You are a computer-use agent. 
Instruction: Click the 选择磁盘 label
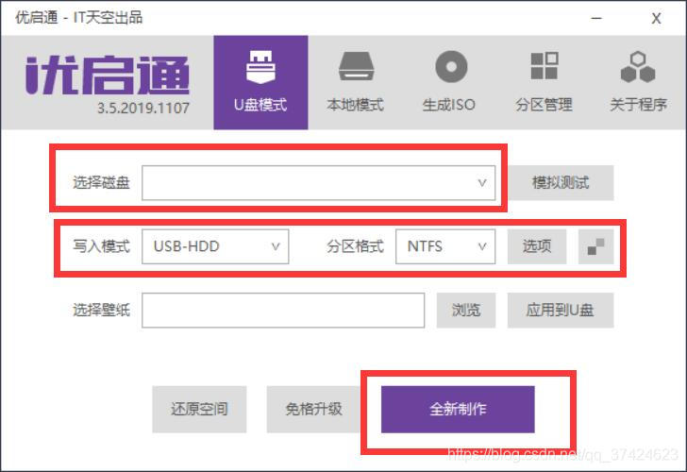101,183
